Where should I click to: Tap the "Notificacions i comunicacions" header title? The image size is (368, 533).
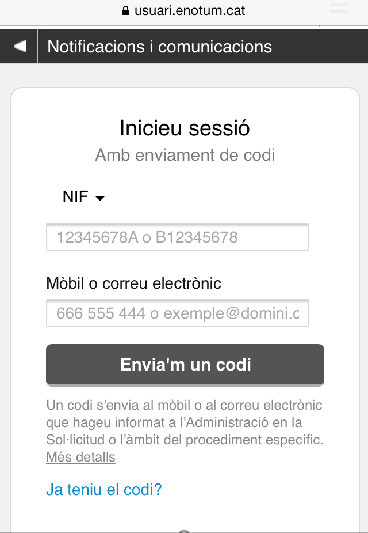click(x=159, y=47)
